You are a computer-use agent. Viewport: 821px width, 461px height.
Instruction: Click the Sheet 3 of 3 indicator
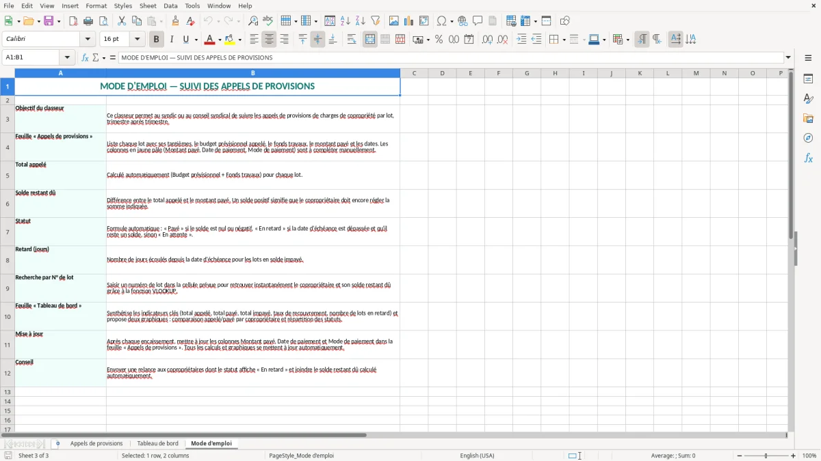point(34,456)
